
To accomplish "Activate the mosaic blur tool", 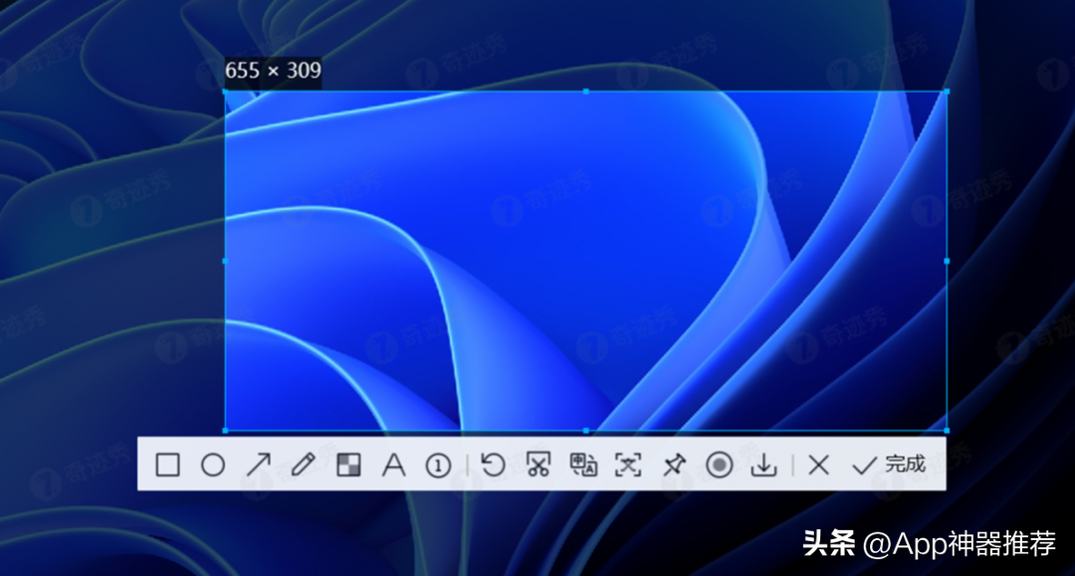I will click(348, 465).
